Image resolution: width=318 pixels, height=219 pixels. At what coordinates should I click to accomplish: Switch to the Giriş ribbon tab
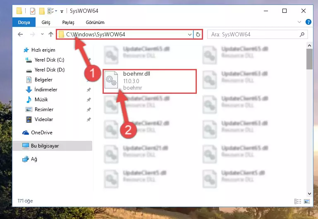tap(46, 22)
